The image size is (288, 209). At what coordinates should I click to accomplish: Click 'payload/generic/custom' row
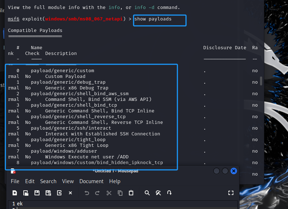(62, 71)
